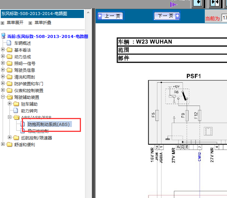Open the 助力转向 document
This screenshot has height=198, width=227.
29,111
